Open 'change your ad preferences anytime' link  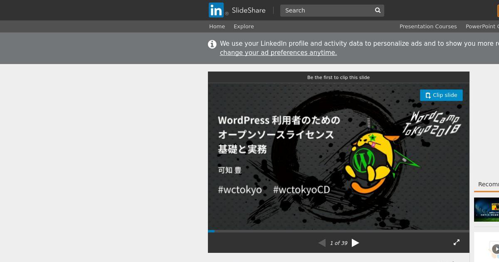coord(278,53)
